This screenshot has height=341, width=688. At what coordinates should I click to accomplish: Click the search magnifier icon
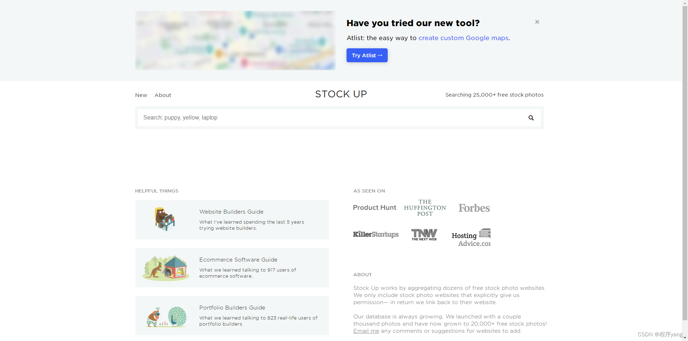(531, 118)
